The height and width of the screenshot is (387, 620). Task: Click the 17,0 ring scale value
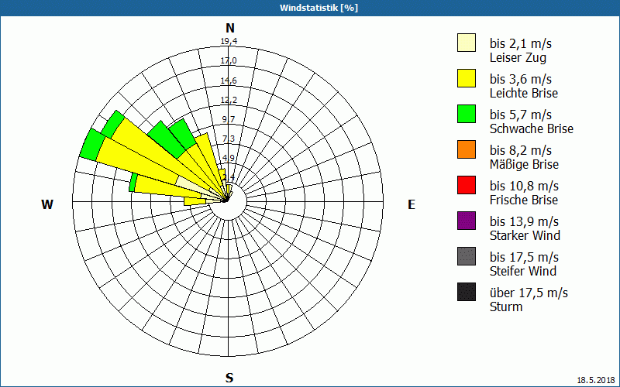coord(229,61)
